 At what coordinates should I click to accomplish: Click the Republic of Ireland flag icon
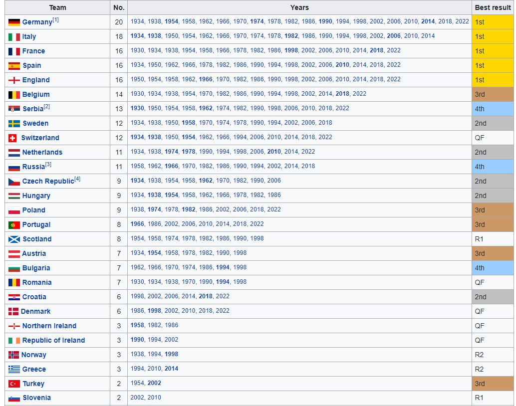(14, 341)
